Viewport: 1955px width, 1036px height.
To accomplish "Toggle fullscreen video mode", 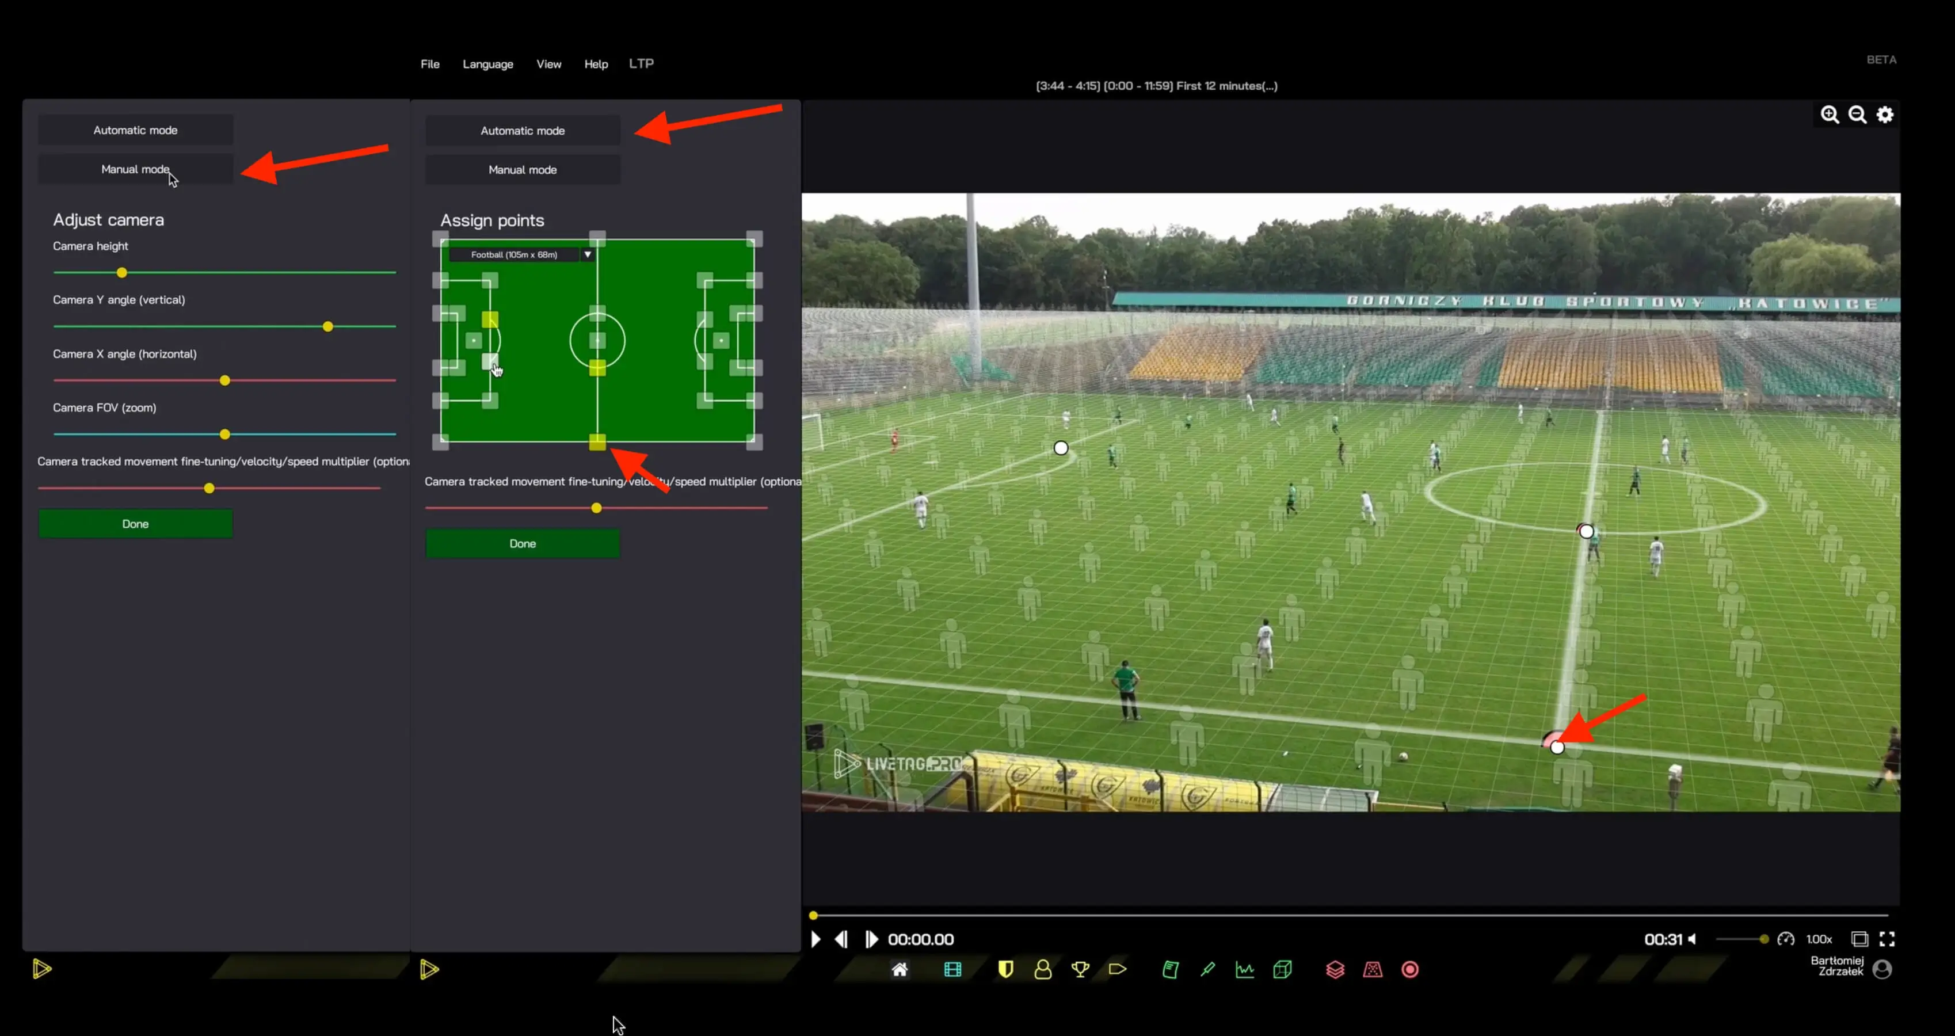I will [1887, 939].
